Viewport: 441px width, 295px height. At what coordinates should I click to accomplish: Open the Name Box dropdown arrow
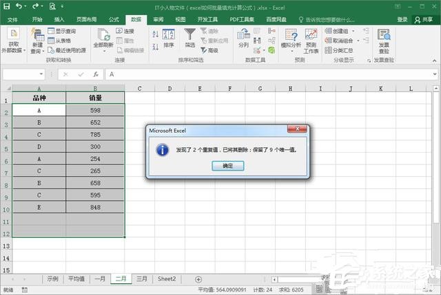(41, 74)
